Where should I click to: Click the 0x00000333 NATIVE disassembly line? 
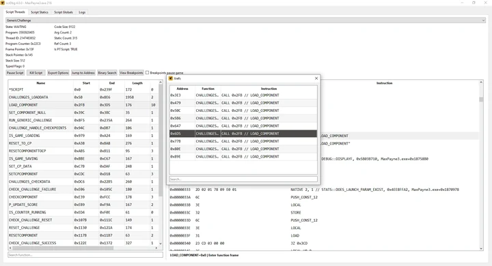point(324,190)
